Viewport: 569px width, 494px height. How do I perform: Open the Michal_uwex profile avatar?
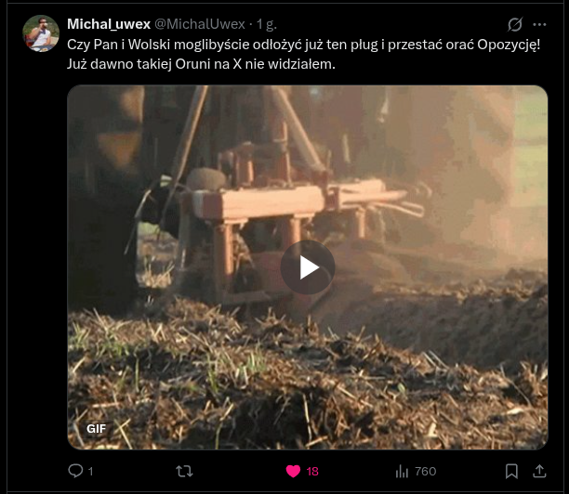click(41, 33)
